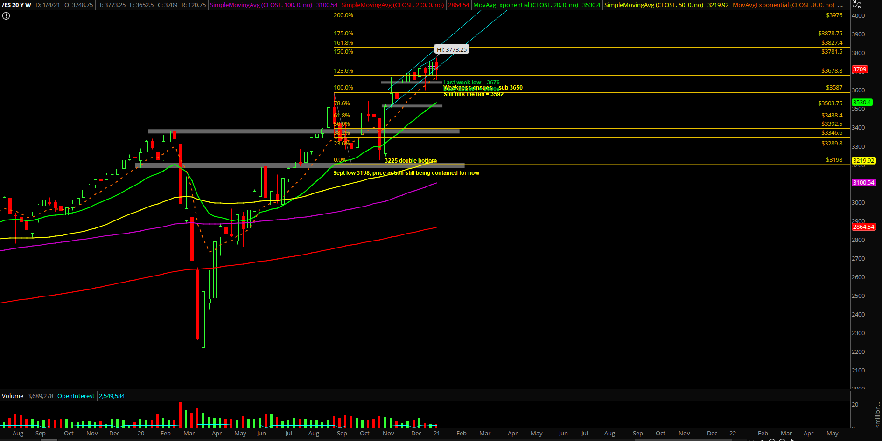Click the chart scale arrows icon at top right
Viewport: 882px width, 441px height.
(857, 5)
